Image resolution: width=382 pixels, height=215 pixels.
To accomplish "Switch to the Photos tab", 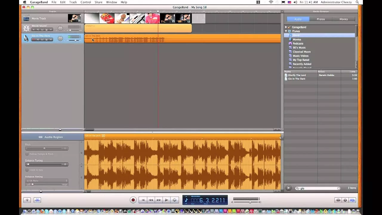I will (321, 19).
